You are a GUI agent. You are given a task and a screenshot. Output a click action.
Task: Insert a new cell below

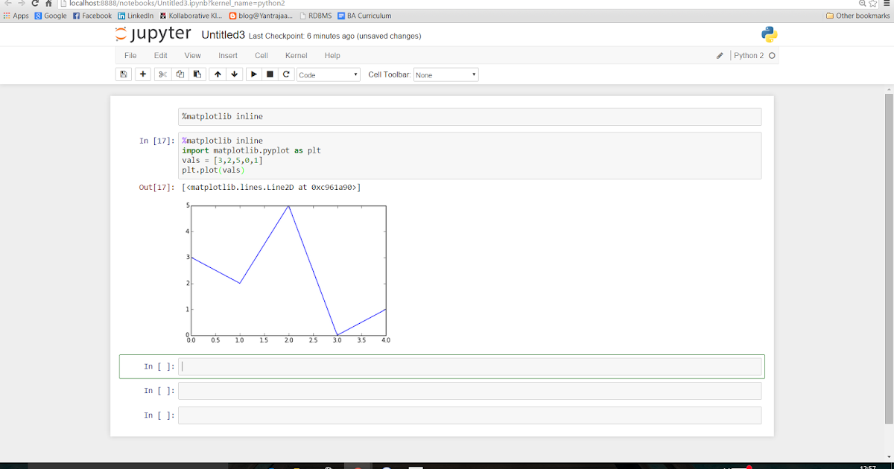(142, 74)
